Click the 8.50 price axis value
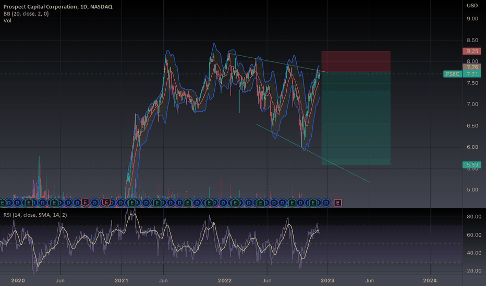 [x=472, y=40]
